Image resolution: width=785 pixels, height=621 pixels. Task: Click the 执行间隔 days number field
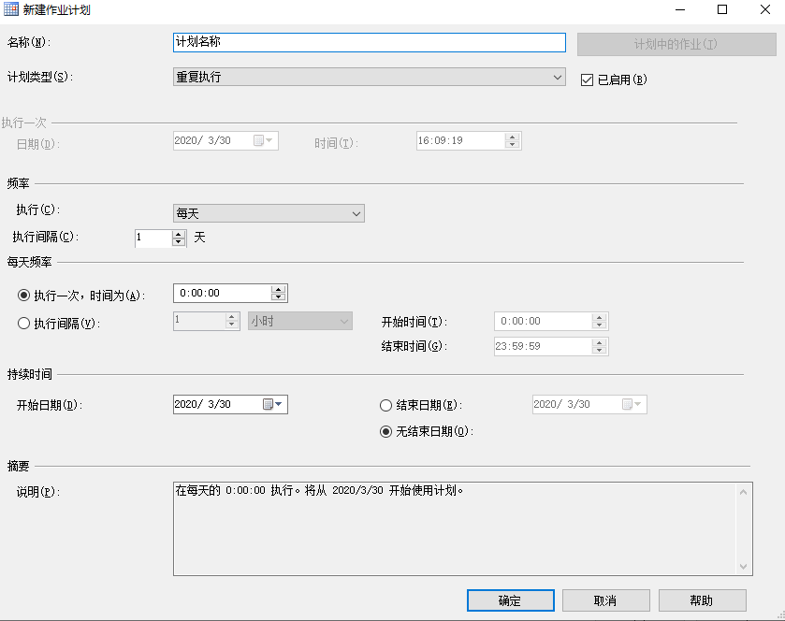[153, 238]
